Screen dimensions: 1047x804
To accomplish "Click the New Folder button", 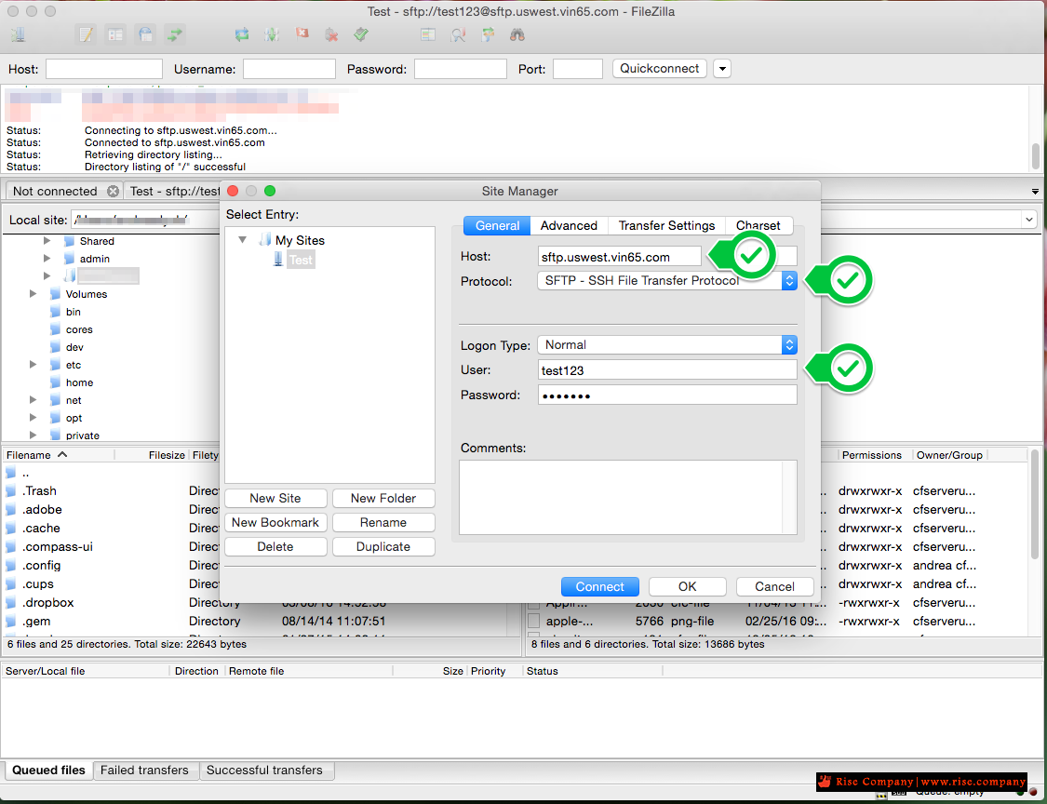I will (383, 498).
